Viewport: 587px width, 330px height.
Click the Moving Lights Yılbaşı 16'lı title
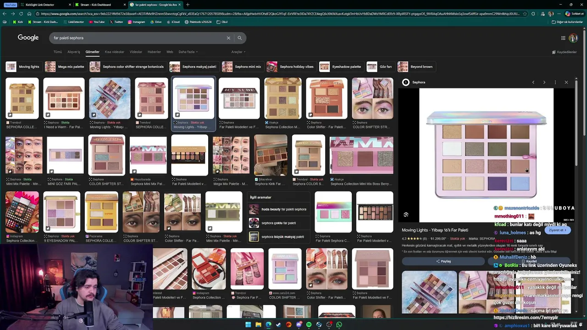pyautogui.click(x=435, y=230)
